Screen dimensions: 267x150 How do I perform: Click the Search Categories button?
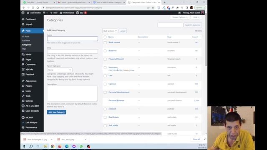[193, 25]
